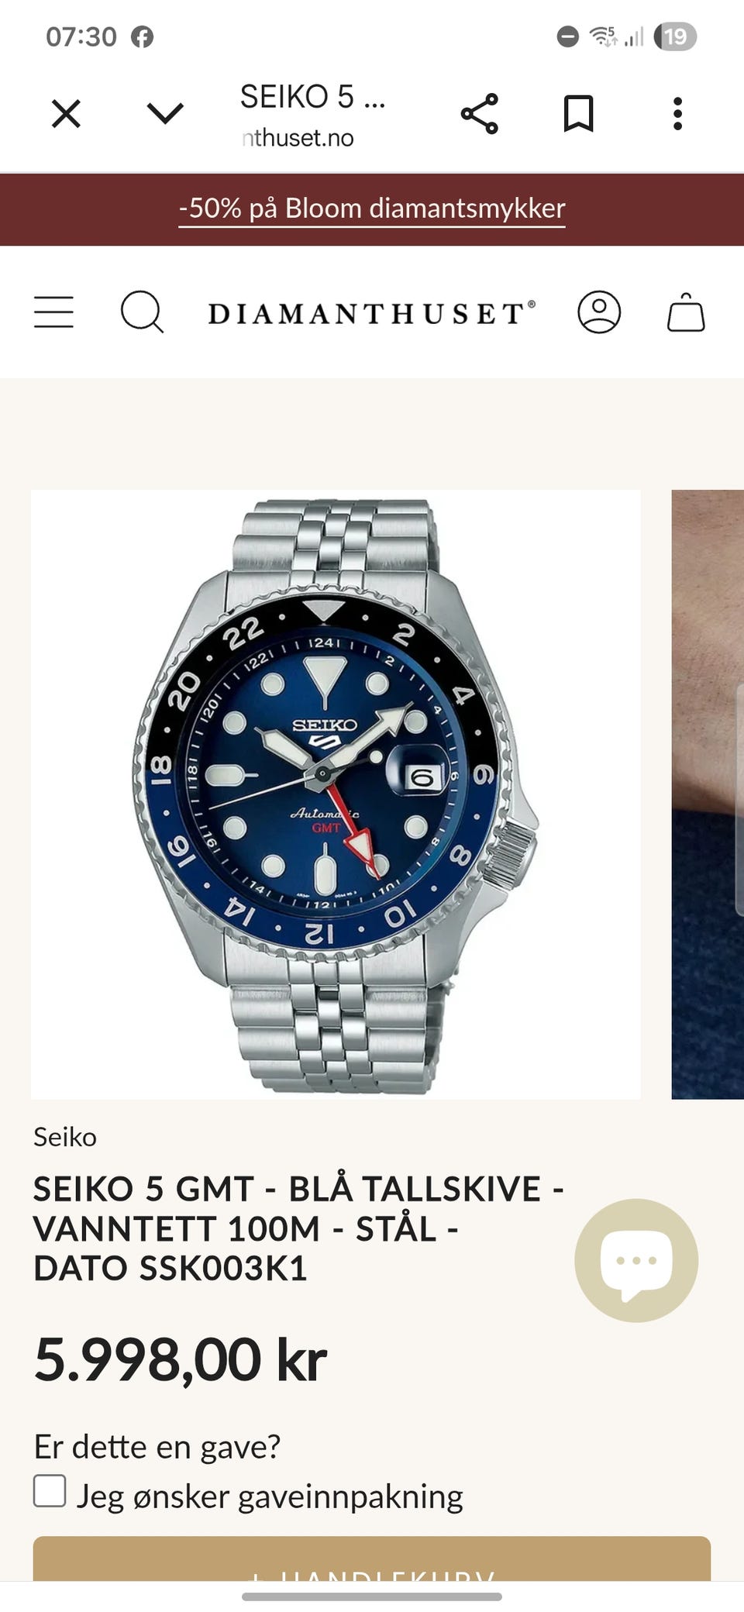Open the chat bubble widget

pos(636,1260)
